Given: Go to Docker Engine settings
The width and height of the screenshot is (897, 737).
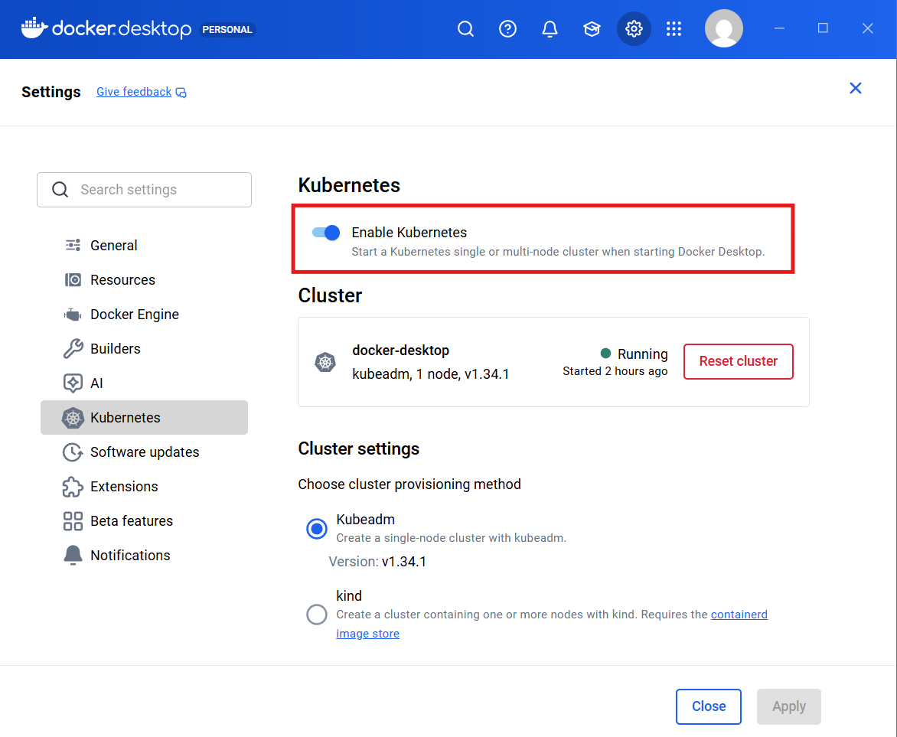Looking at the screenshot, I should [x=144, y=314].
